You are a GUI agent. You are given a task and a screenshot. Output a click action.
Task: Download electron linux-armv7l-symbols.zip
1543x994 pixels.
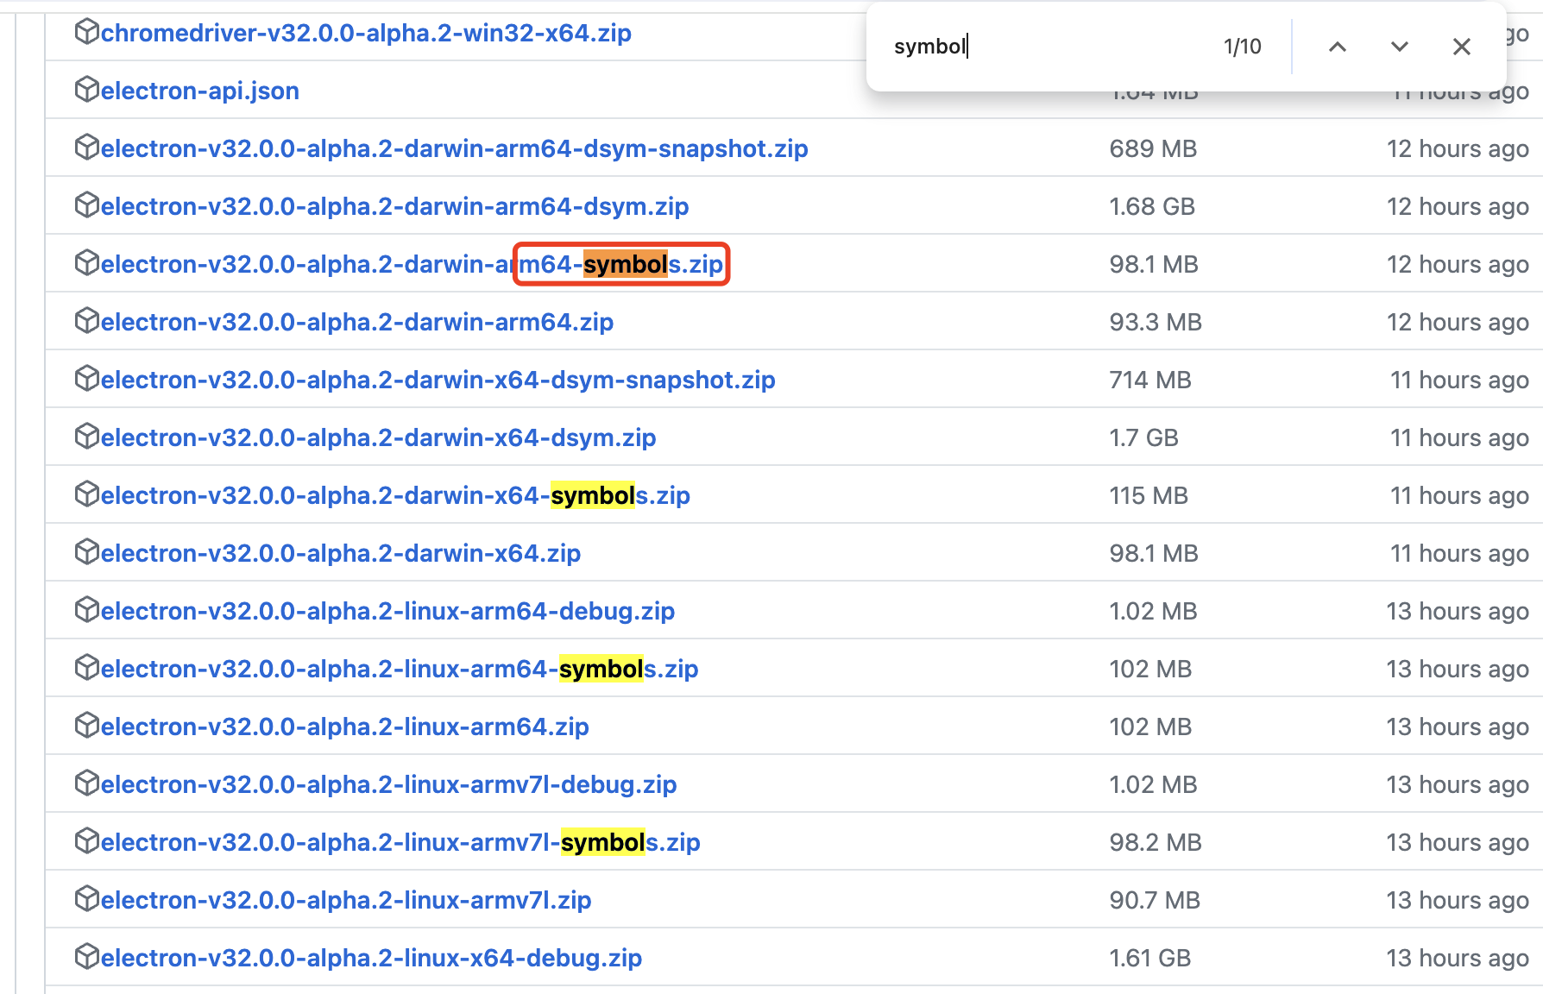(400, 842)
